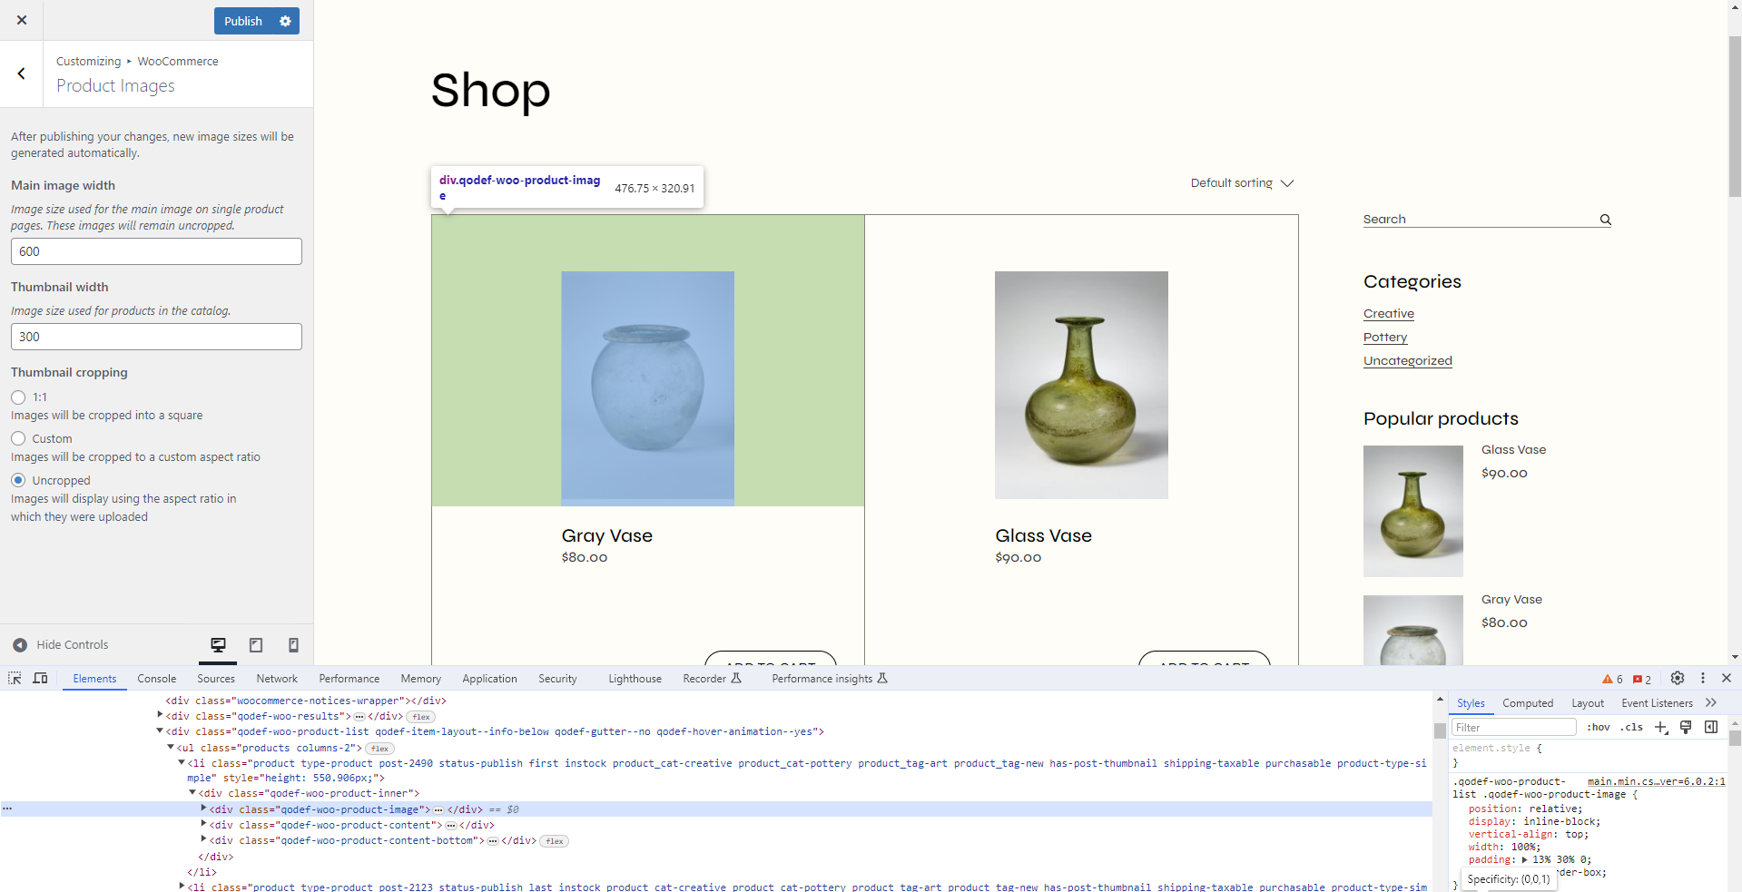This screenshot has width=1742, height=892.
Task: Expand the qodef-woo-product-content node
Action: pyautogui.click(x=203, y=824)
